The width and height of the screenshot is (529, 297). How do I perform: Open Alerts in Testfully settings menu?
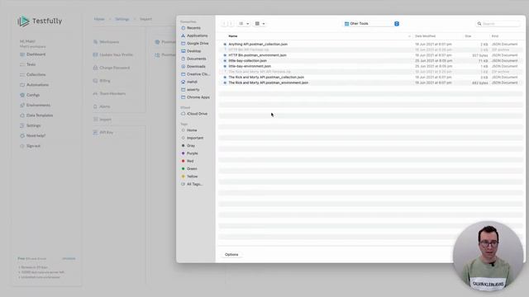105,106
